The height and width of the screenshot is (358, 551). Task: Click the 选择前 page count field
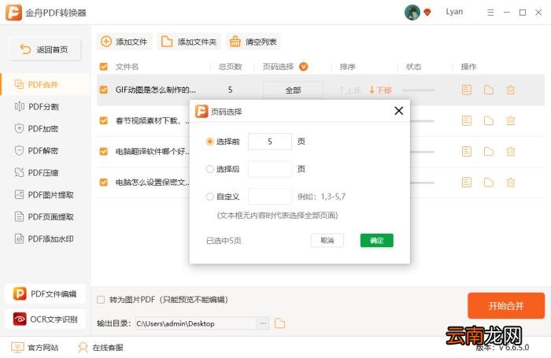click(270, 142)
